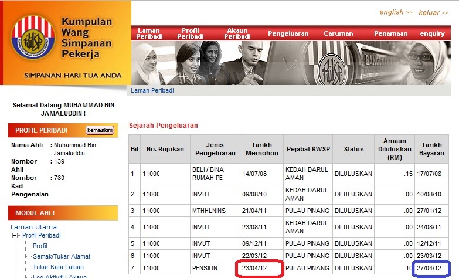
Task: Click the 23/08/11 application date
Action: pos(254,227)
